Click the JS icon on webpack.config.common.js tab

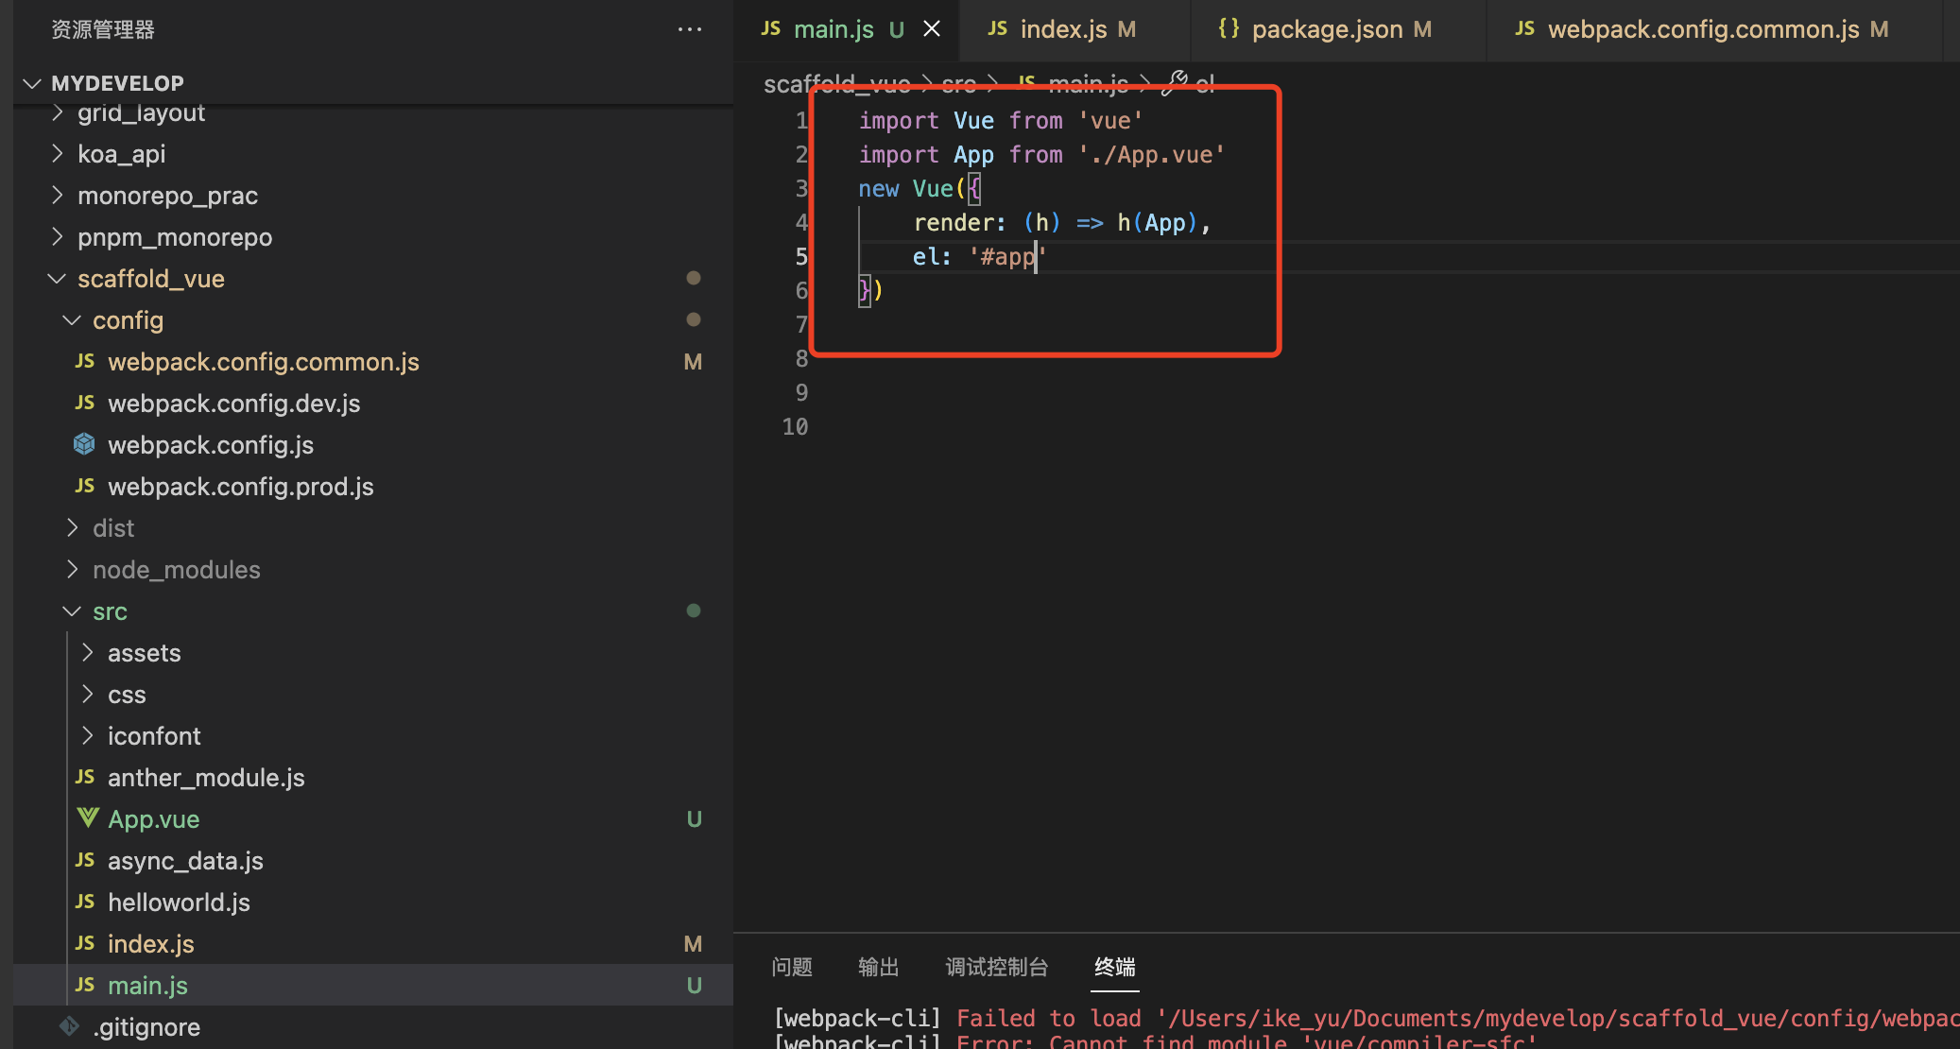[1524, 29]
